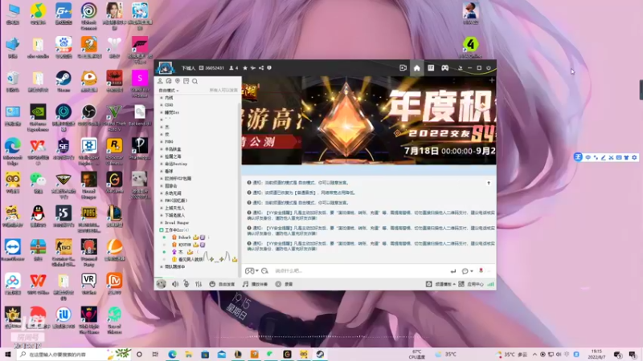The height and width of the screenshot is (361, 643).
Task: Click the search icon above channel list
Action: pos(195,81)
